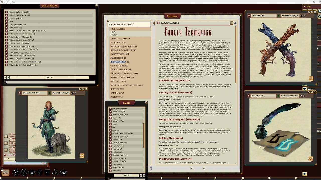The height and width of the screenshot is (180, 321).
Task: Click the share icon in the Faulty Teamwork header
Action: coord(231,23)
